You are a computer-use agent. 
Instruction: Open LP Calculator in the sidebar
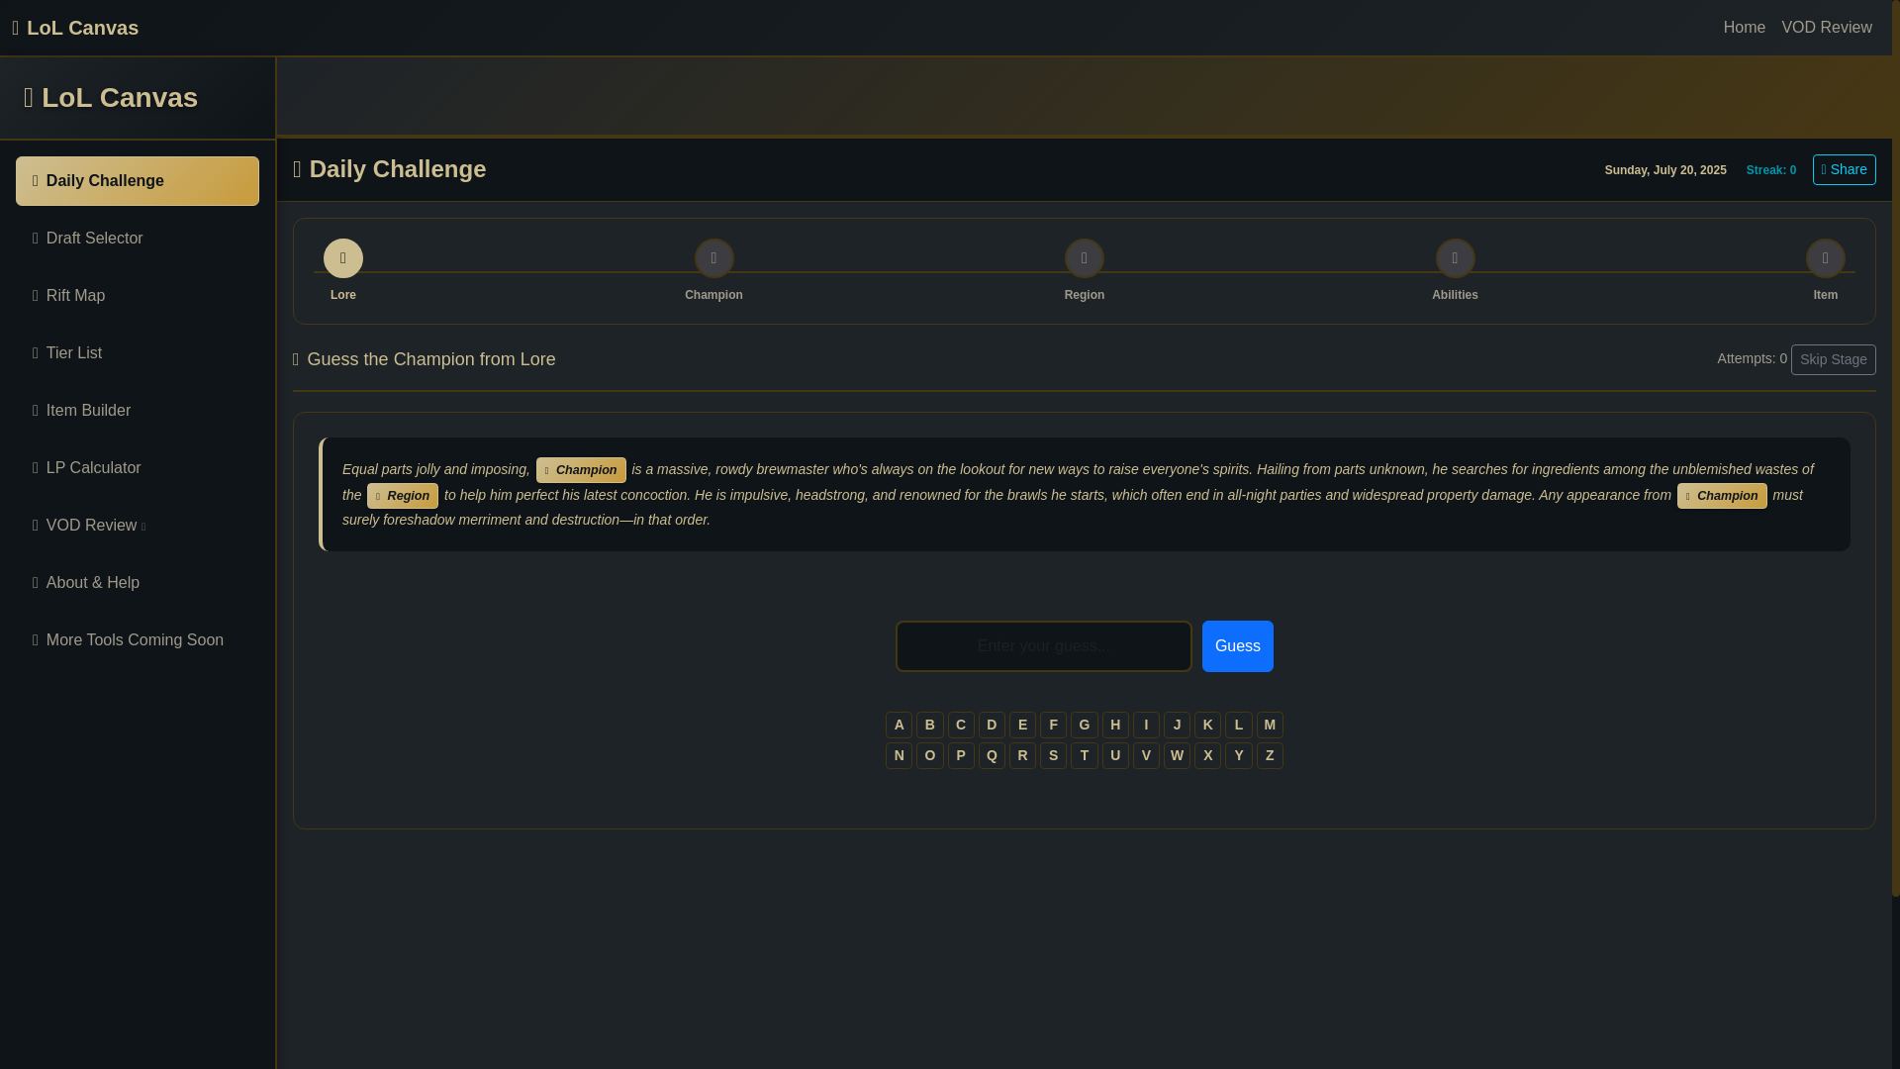[138, 468]
